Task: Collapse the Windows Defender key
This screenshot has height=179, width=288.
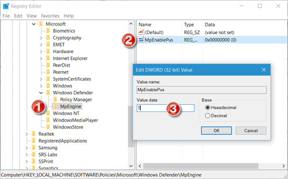Action: (41, 93)
